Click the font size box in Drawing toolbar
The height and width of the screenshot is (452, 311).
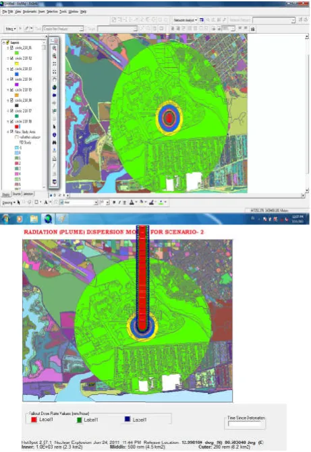[x=105, y=203]
